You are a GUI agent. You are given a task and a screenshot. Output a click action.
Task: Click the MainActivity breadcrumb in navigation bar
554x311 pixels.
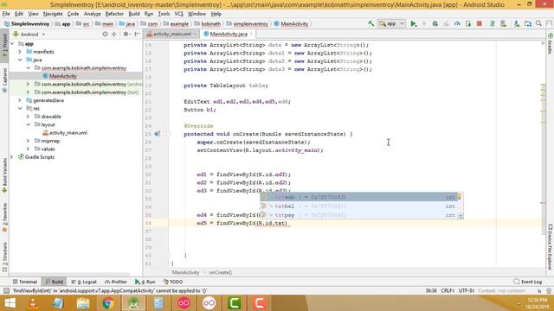[x=291, y=24]
